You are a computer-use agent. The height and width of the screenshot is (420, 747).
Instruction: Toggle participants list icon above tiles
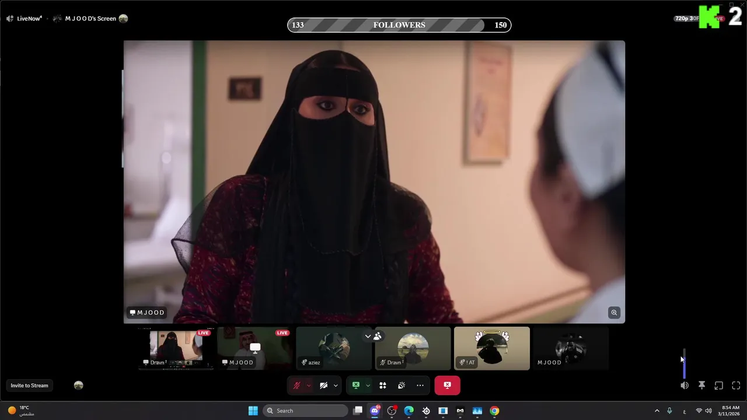378,336
